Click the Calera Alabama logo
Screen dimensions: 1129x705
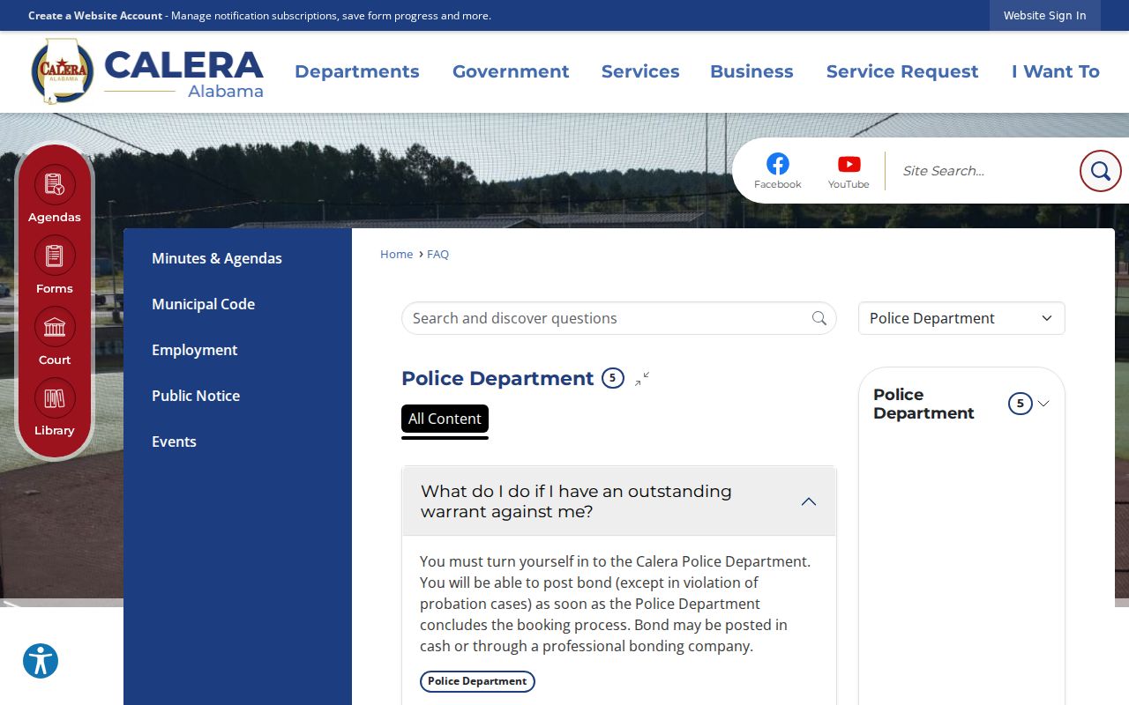click(147, 71)
